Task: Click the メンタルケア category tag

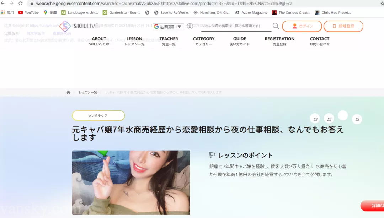Action: coord(98,116)
